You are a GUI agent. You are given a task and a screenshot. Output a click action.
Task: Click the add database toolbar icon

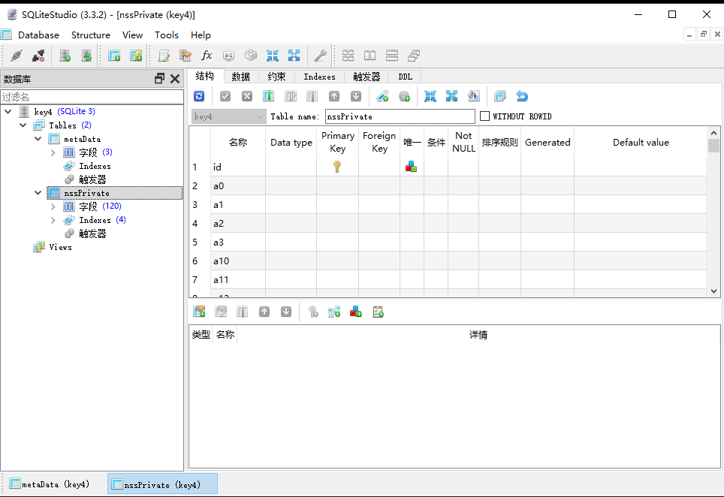65,56
